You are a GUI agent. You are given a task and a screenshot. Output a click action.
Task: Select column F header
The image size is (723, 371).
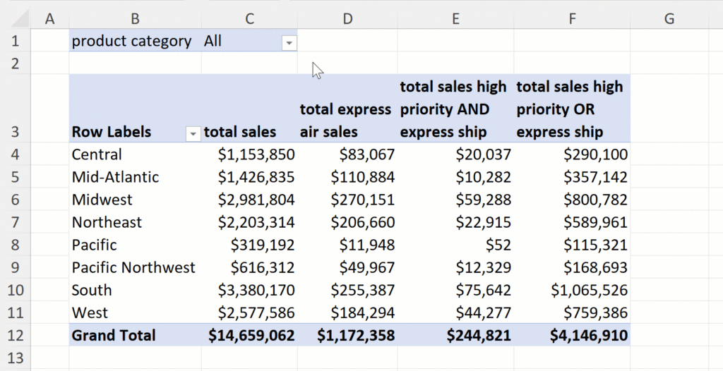pos(572,19)
